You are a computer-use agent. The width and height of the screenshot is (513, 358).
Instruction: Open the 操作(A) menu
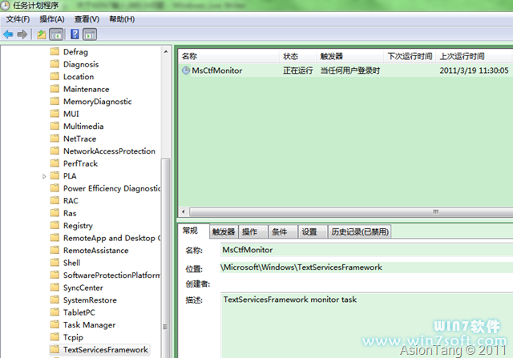(x=52, y=19)
